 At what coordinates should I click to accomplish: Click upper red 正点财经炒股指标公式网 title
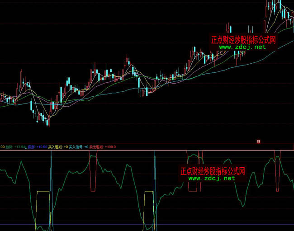[243, 40]
